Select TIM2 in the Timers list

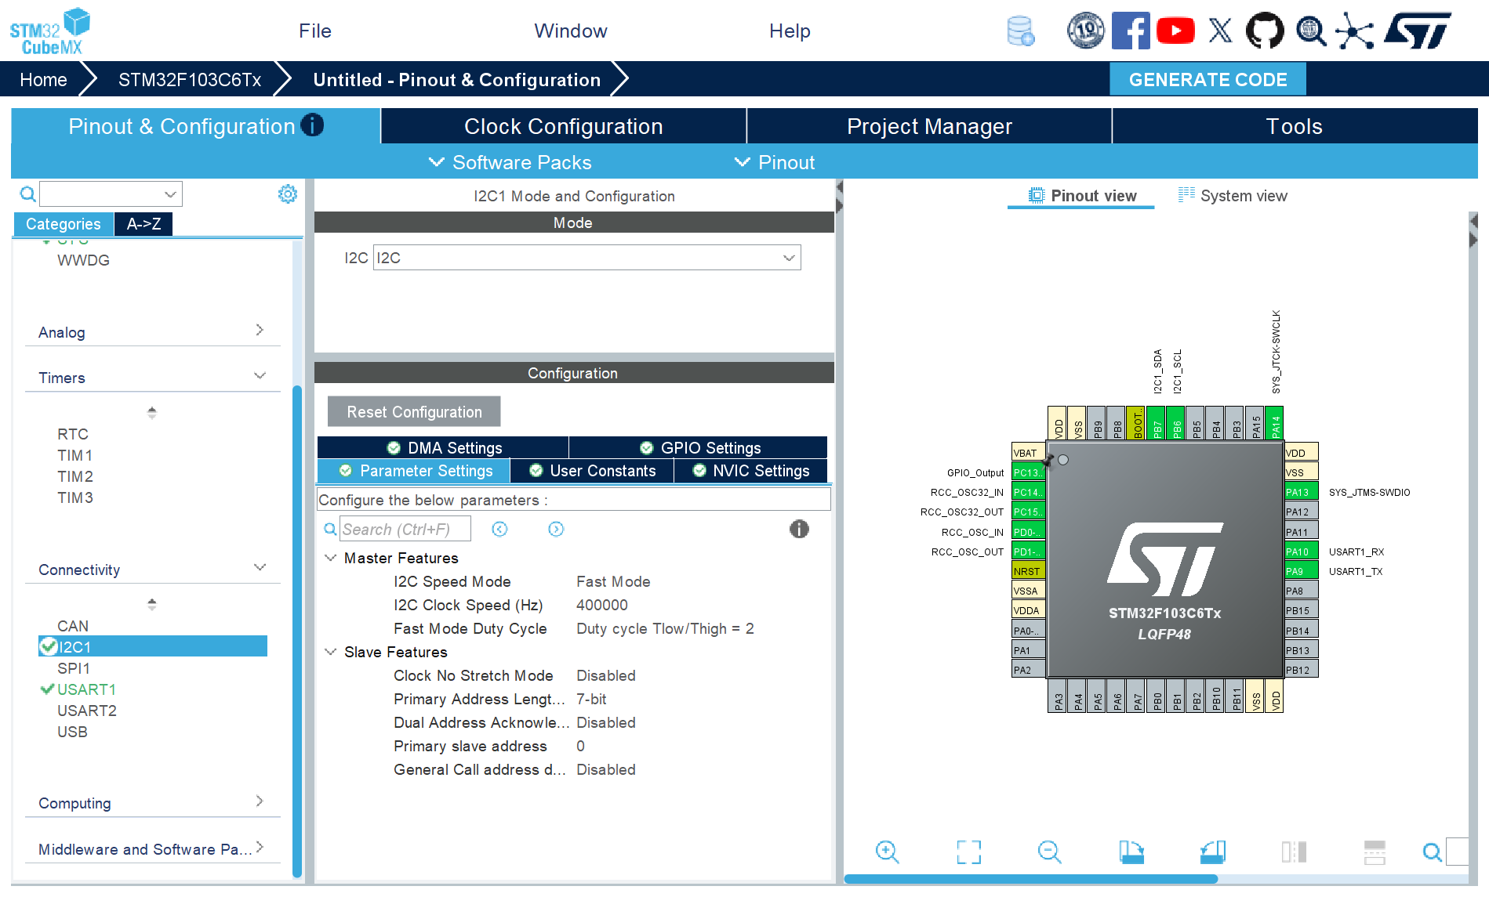(x=75, y=476)
